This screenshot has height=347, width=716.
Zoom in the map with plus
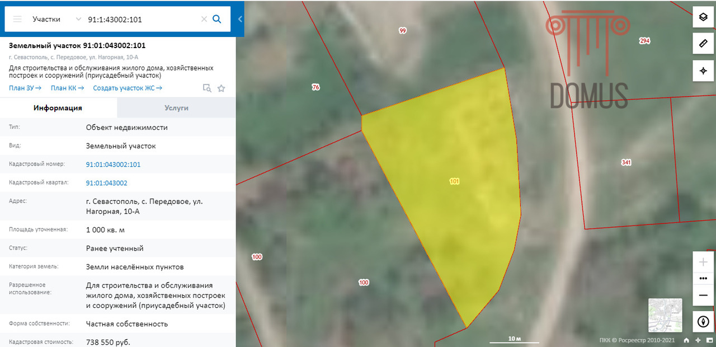tap(703, 262)
